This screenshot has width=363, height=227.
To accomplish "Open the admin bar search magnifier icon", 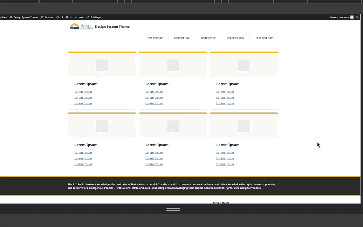I will point(357,18).
